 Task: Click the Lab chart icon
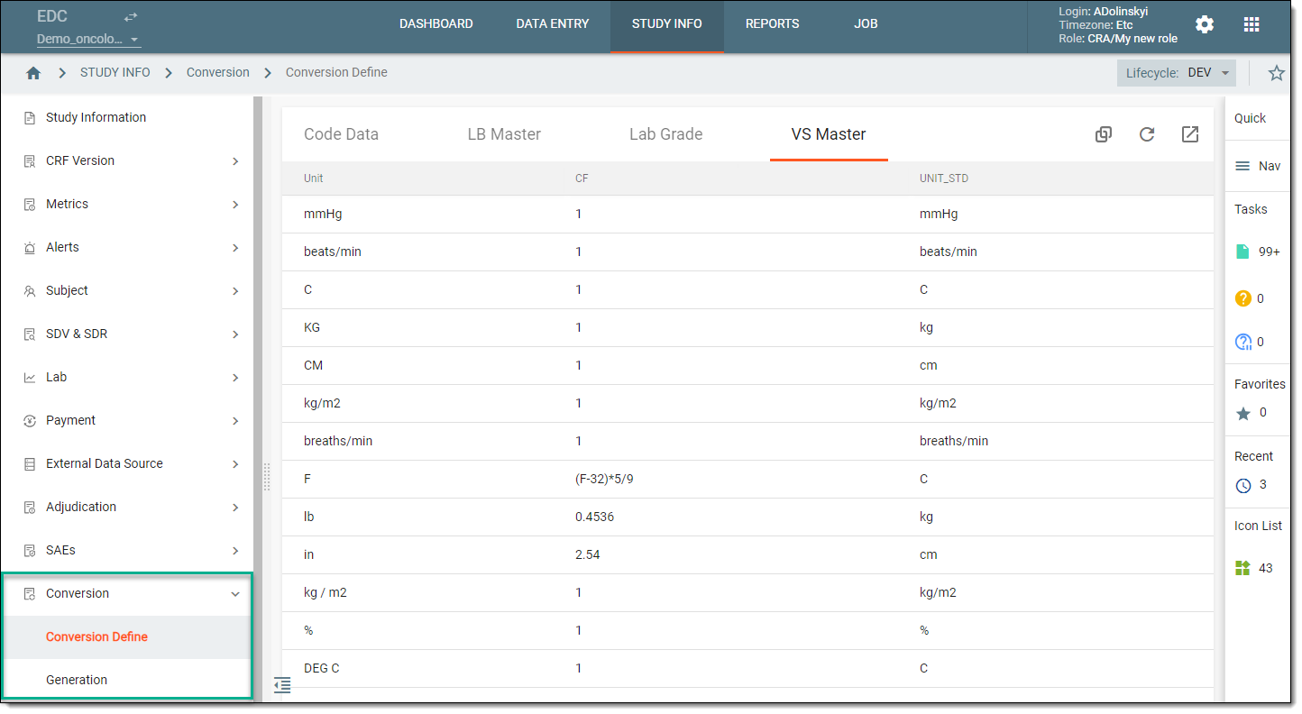click(x=30, y=378)
